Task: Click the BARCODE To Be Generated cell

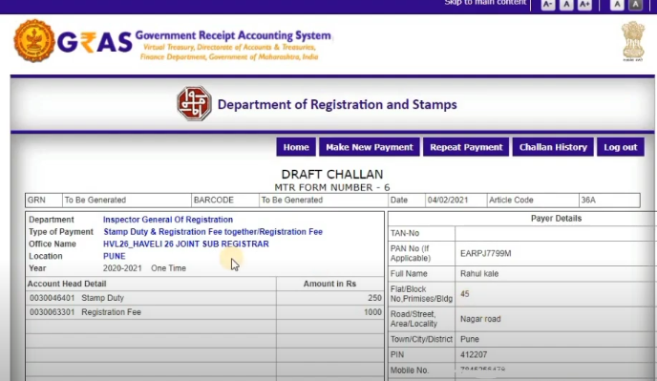Action: 324,201
